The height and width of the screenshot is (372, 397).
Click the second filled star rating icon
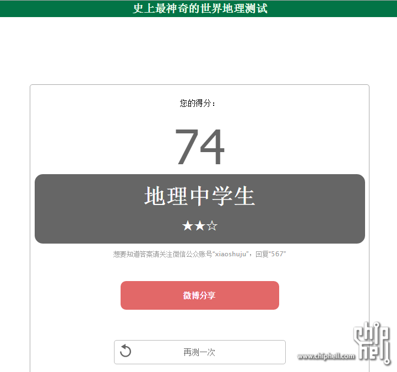click(200, 225)
